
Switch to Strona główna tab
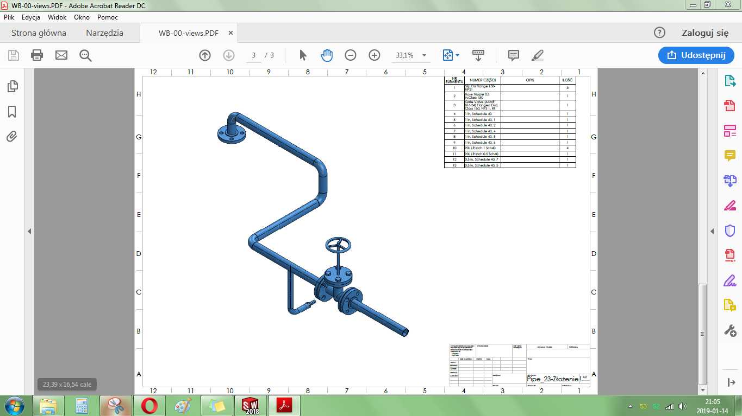[39, 33]
